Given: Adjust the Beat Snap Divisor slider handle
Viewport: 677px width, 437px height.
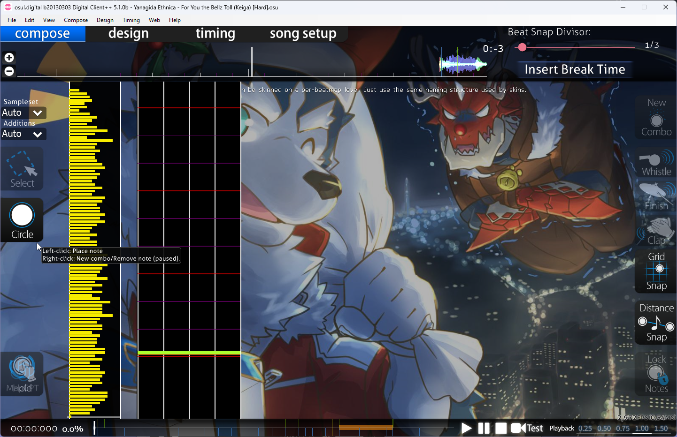Looking at the screenshot, I should 522,47.
